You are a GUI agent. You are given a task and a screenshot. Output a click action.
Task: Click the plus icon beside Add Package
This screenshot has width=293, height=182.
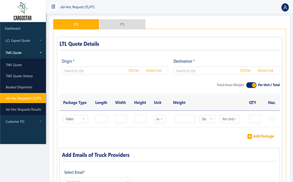pyautogui.click(x=249, y=136)
